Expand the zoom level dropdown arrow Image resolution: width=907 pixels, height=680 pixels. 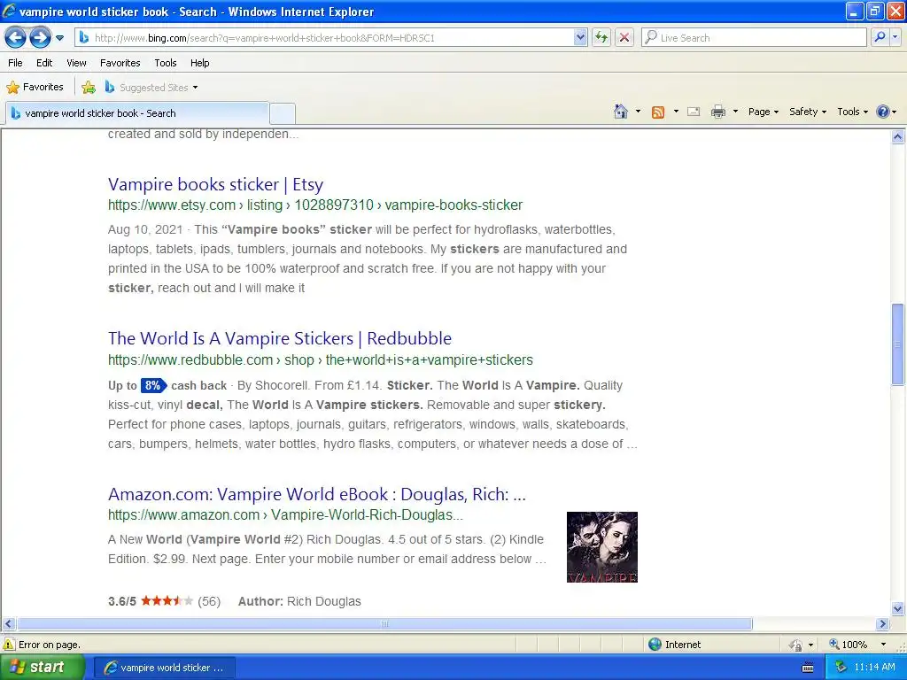point(883,645)
